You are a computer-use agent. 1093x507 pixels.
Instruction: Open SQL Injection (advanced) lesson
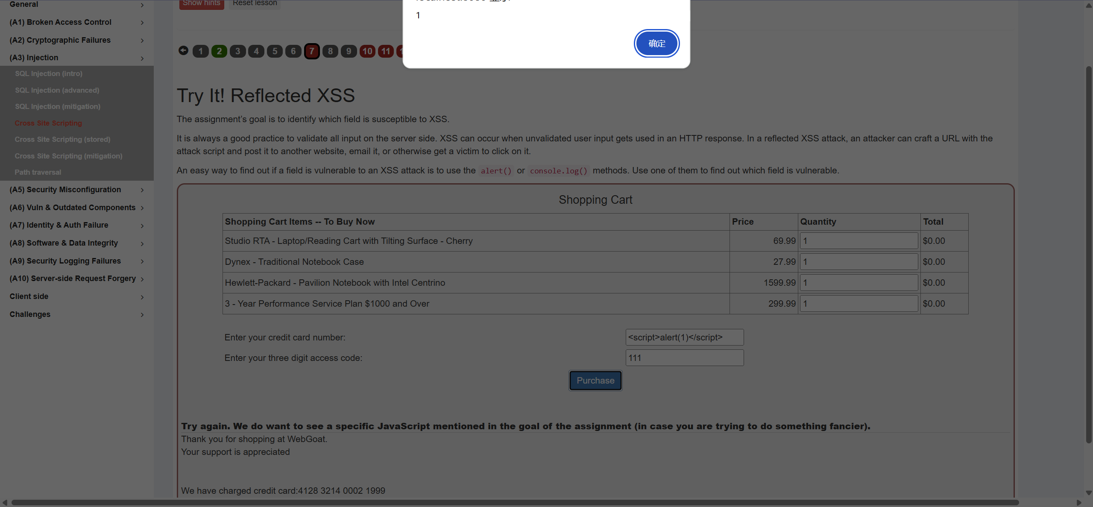point(57,90)
